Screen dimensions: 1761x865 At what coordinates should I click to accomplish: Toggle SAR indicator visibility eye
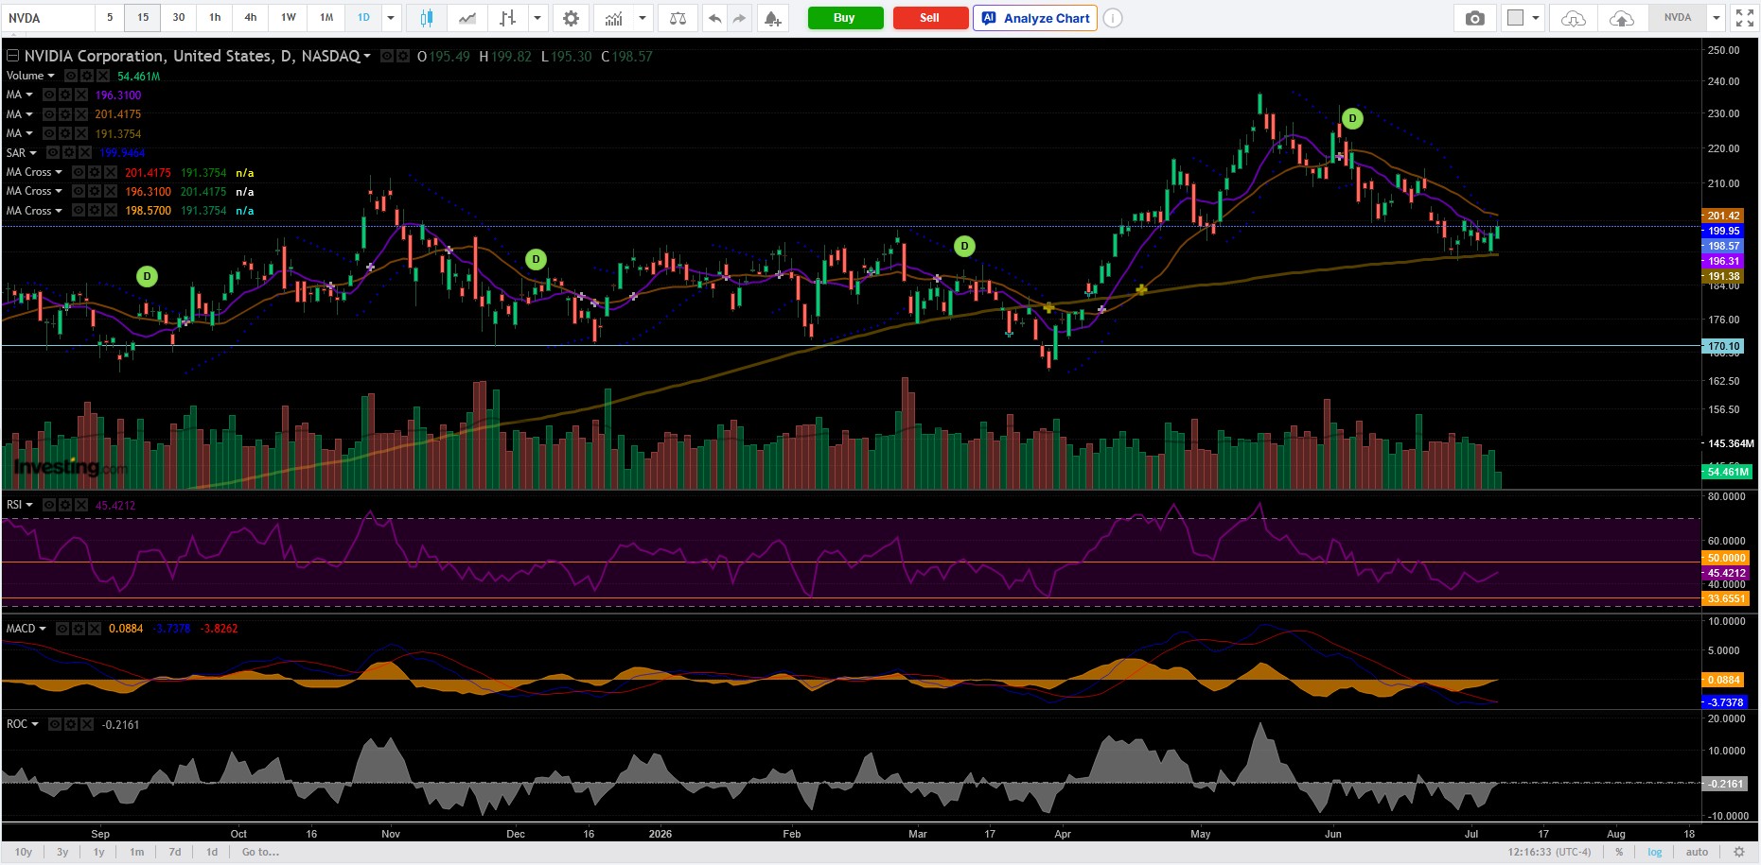[x=52, y=153]
